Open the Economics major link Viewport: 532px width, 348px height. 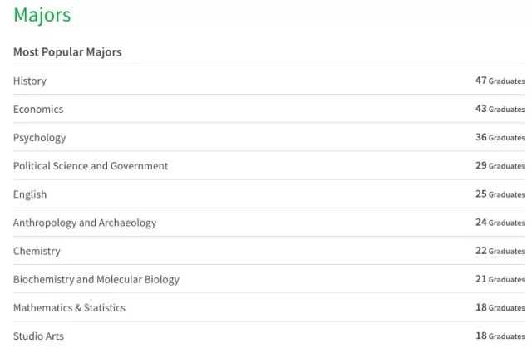tap(38, 109)
